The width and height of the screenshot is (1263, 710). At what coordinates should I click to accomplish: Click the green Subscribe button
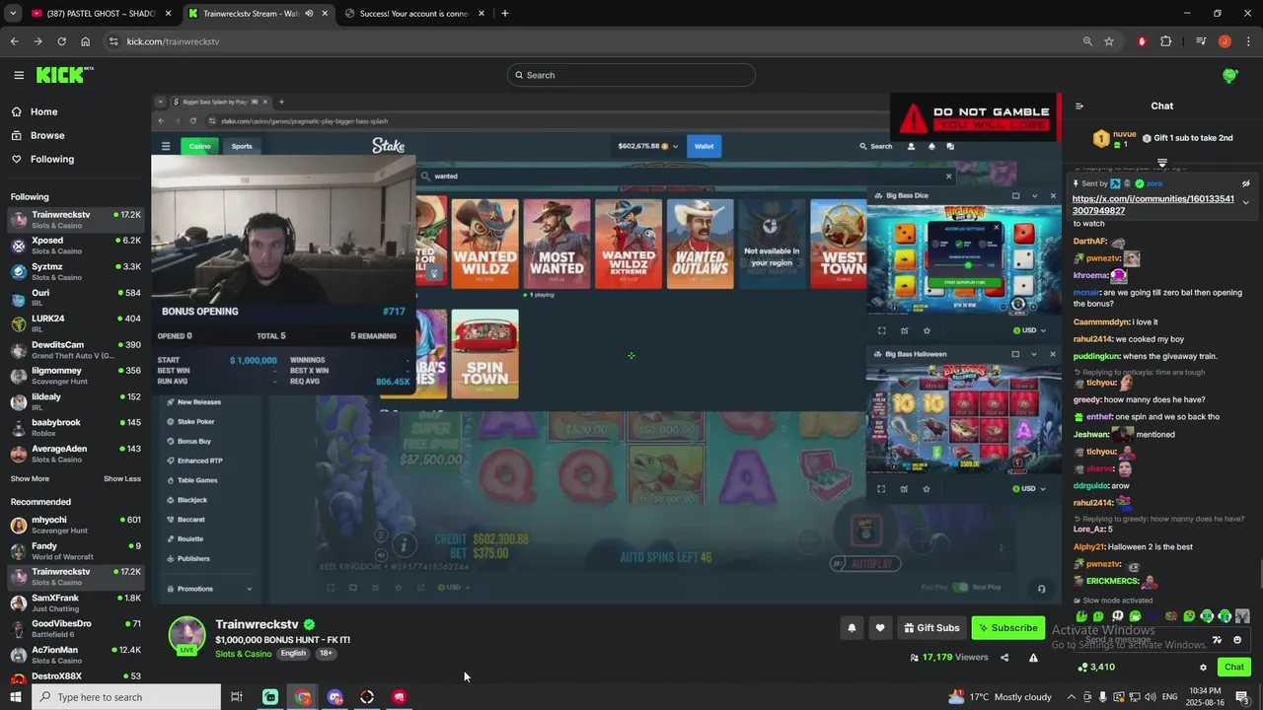pyautogui.click(x=1008, y=627)
